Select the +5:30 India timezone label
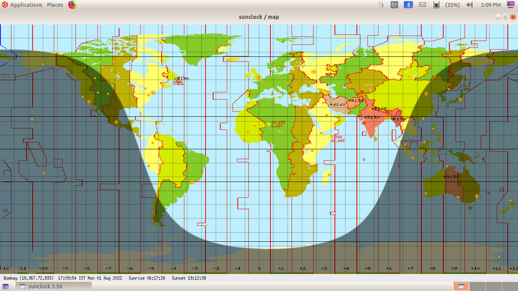 pos(372,117)
